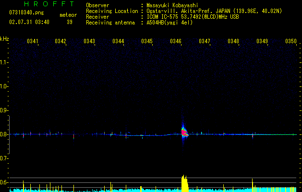
Task: Click the large red meteor echo burst
Action: 184,132
